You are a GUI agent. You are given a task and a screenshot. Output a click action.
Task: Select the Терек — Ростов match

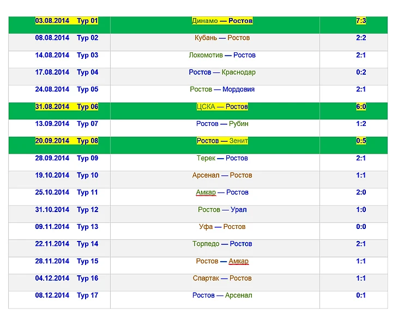tap(222, 158)
